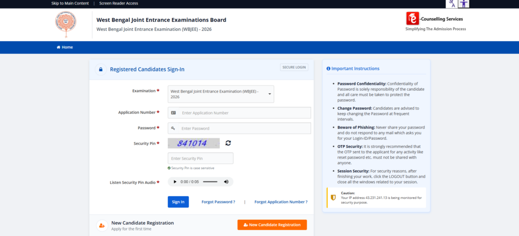The image size is (519, 236).
Task: Click the key icon in Password field
Action: 173,128
